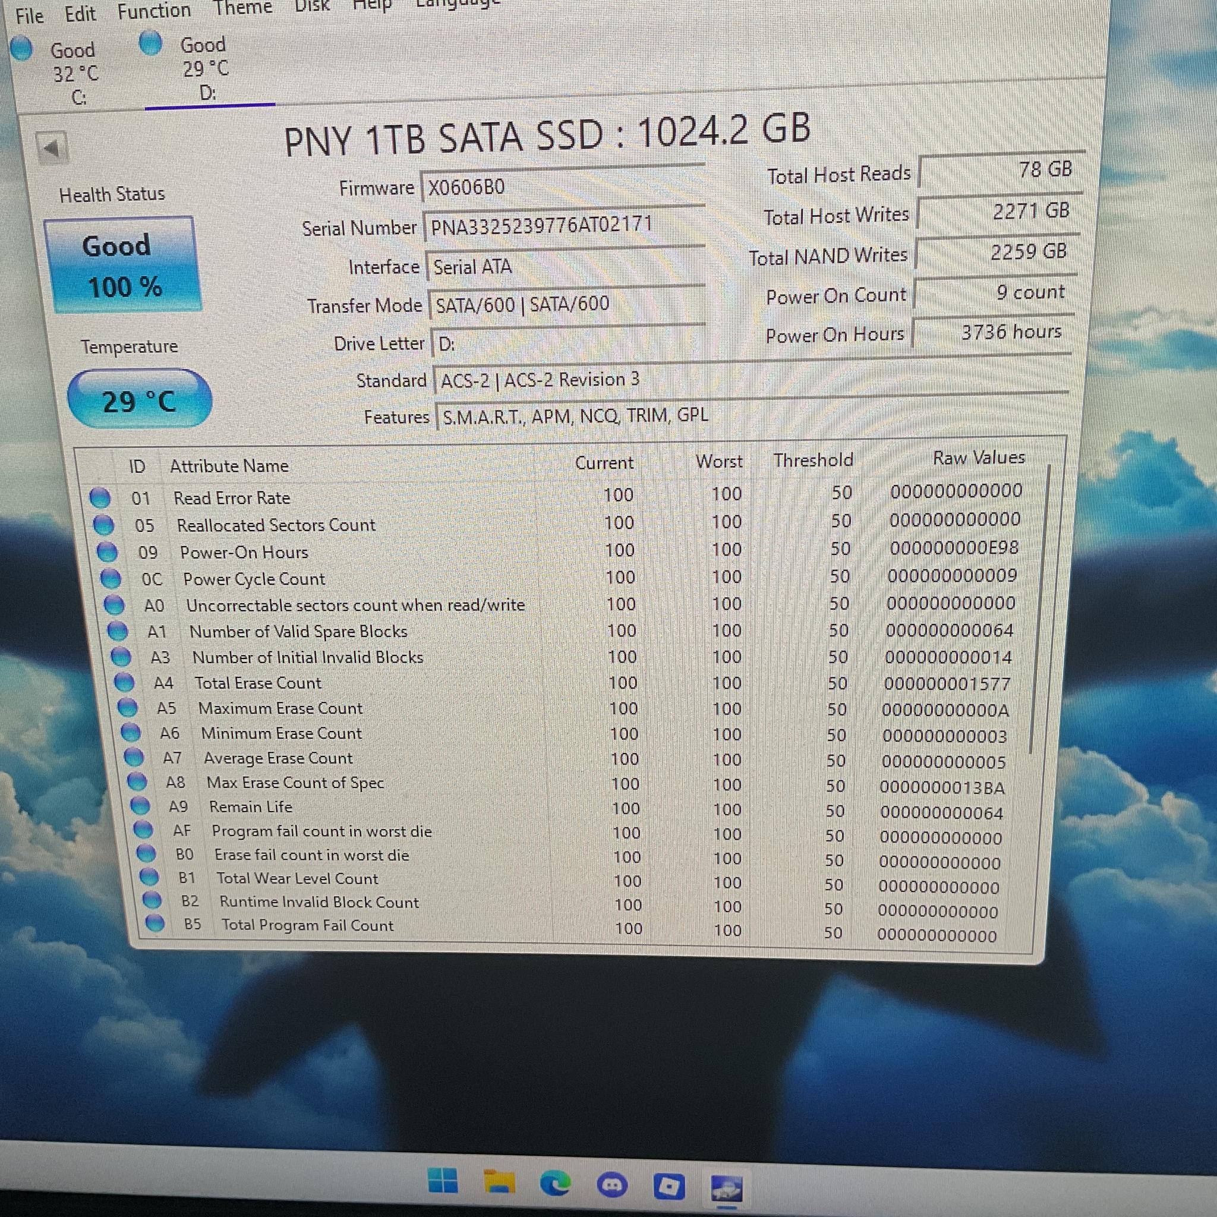Click the previous disk arrow button
The height and width of the screenshot is (1217, 1217).
click(52, 149)
